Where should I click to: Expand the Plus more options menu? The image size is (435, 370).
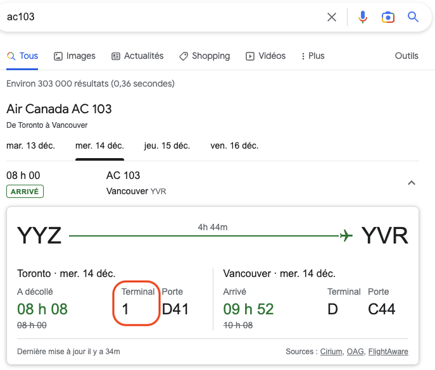pos(312,56)
